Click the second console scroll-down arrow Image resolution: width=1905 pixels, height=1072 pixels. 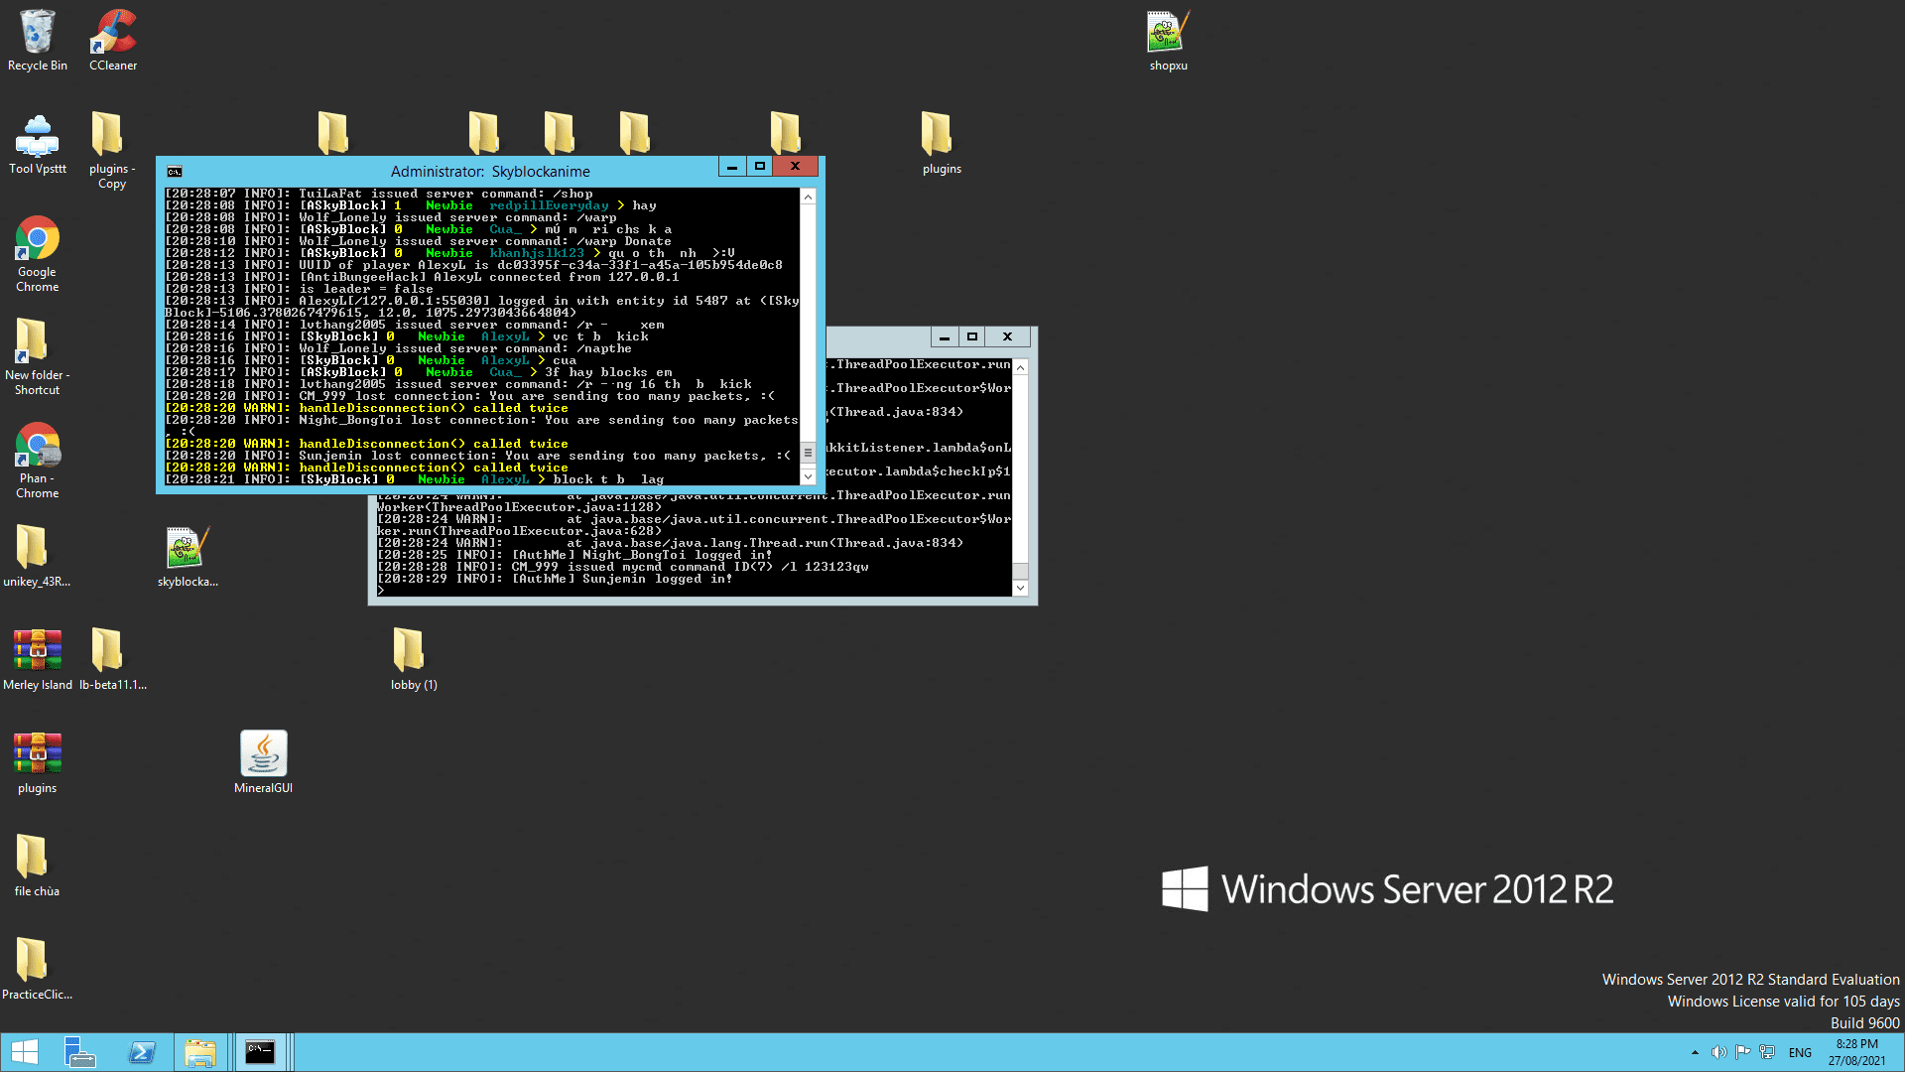[x=1020, y=588]
